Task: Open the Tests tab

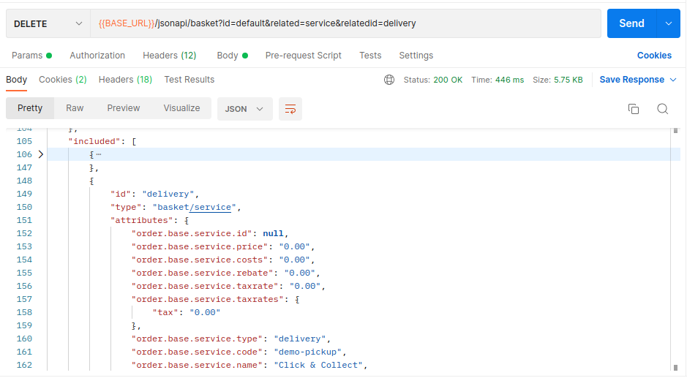Action: (370, 56)
